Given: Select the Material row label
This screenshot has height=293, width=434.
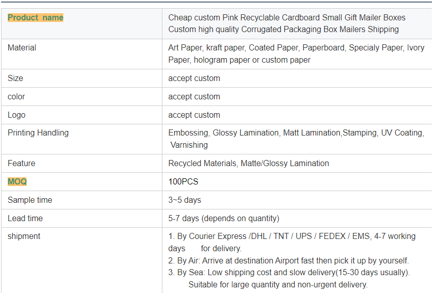Looking at the screenshot, I should coord(22,48).
